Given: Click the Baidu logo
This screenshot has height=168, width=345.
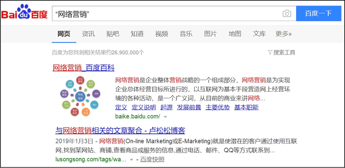Looking at the screenshot, I should point(25,14).
